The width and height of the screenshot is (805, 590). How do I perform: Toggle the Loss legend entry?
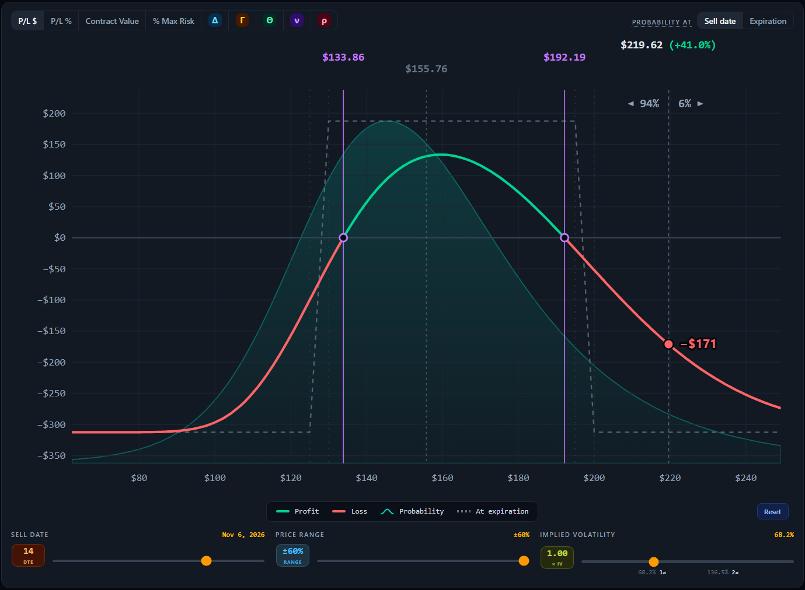pyautogui.click(x=350, y=511)
